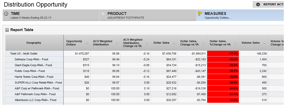Open filter for Dollar Sales, Change vs YA
Image resolution: width=284 pixels, height=105 pixels.
203,43
